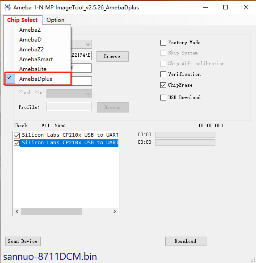Open the Flash Pin dropdown
256x263 pixels.
click(x=69, y=94)
